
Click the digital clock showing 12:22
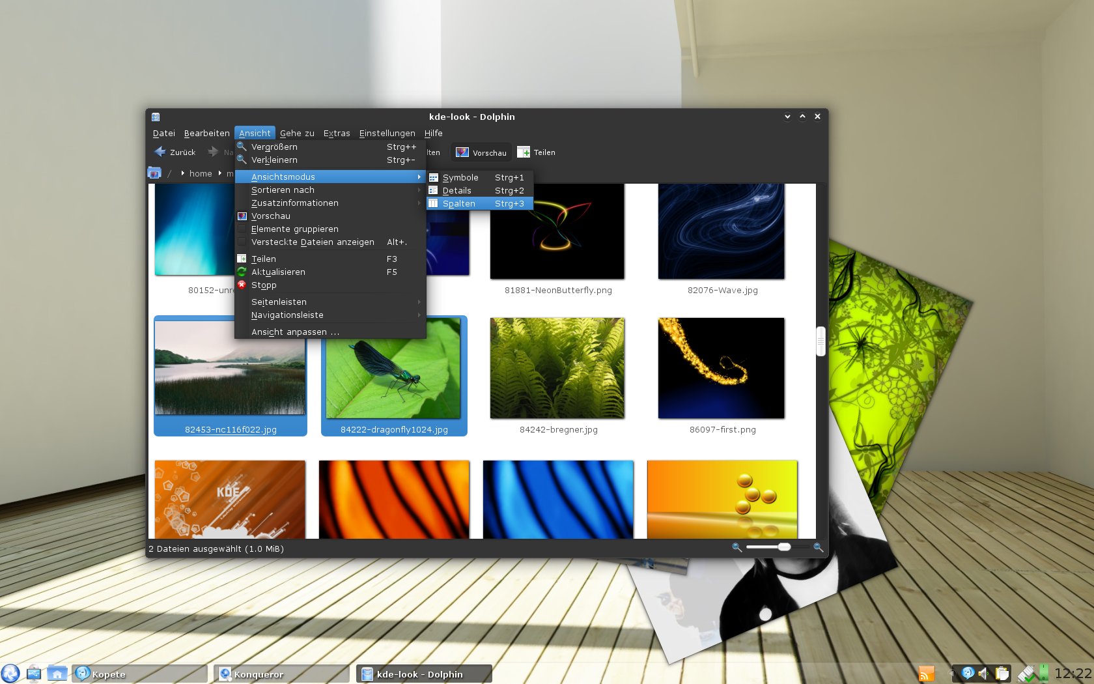pos(1073,674)
